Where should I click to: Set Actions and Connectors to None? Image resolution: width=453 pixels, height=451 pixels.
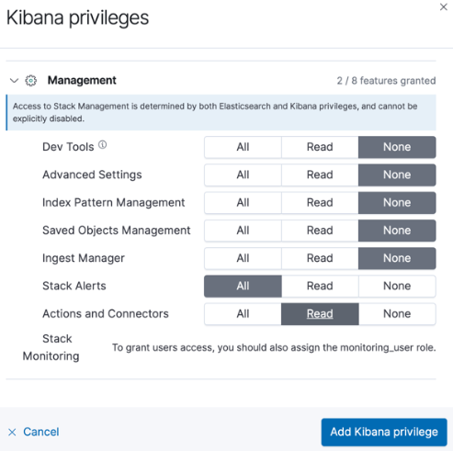[x=397, y=314]
